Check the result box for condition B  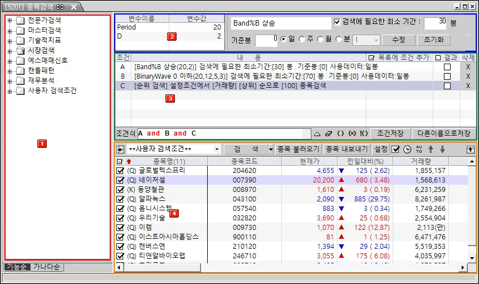pyautogui.click(x=447, y=76)
